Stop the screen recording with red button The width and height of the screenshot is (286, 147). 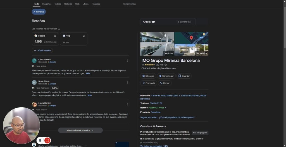point(47,140)
